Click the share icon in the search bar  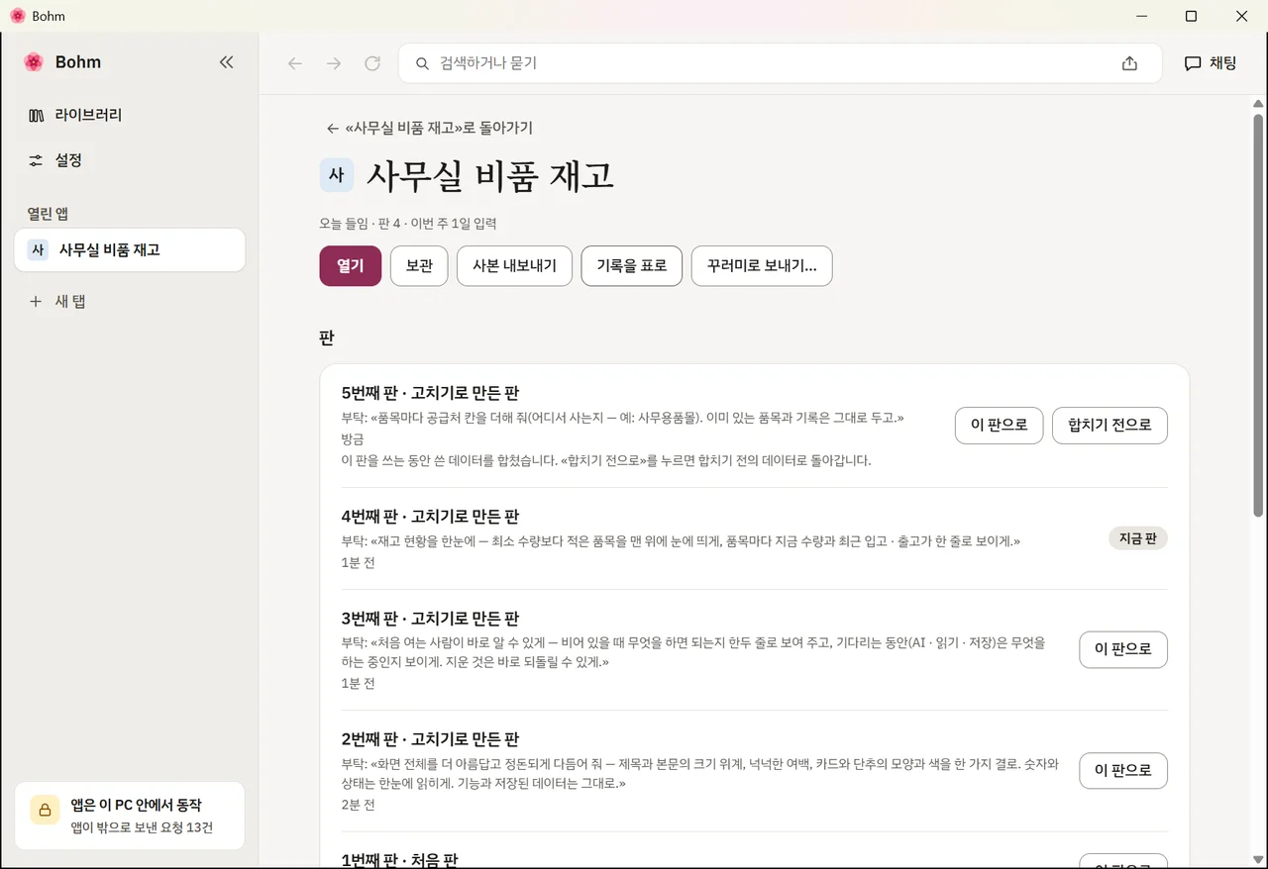(x=1129, y=63)
